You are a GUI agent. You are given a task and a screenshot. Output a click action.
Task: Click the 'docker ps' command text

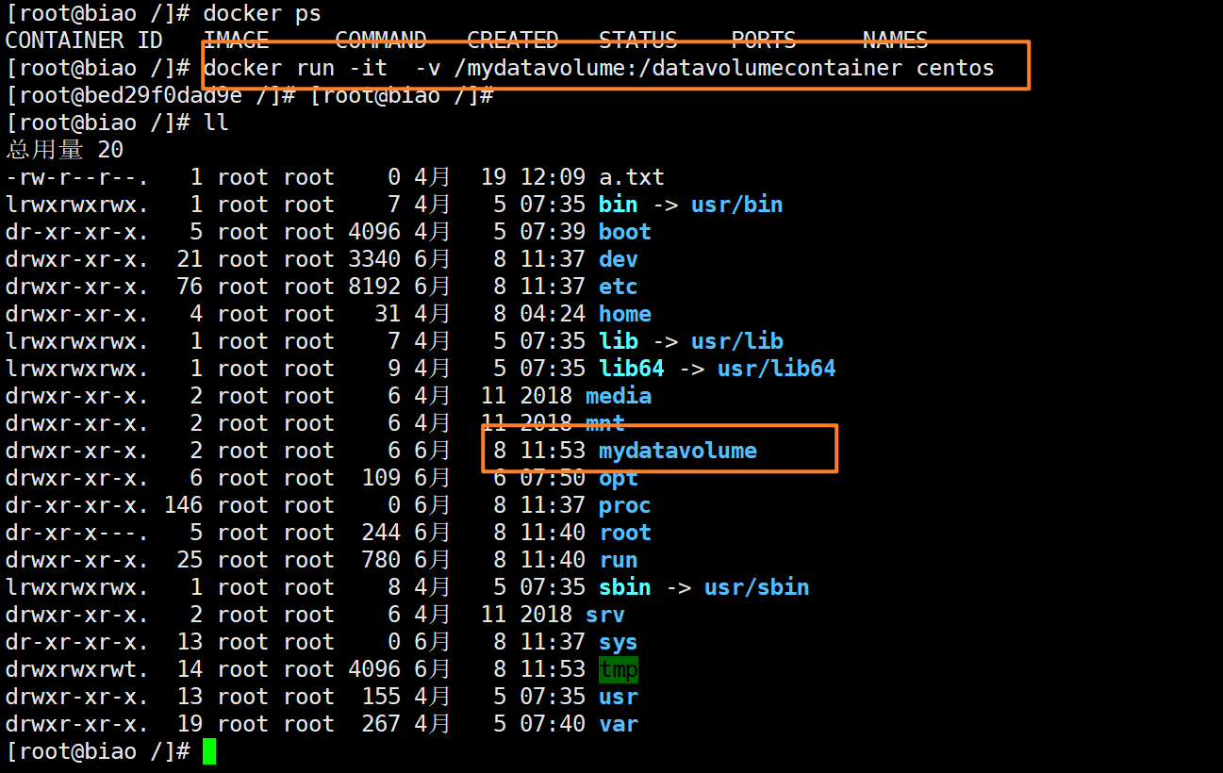pyautogui.click(x=262, y=14)
